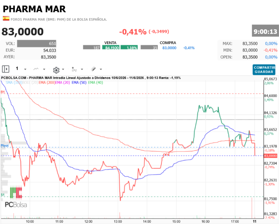Click the 85,0673 top axis price label
The width and height of the screenshot is (279, 224).
(271, 79)
